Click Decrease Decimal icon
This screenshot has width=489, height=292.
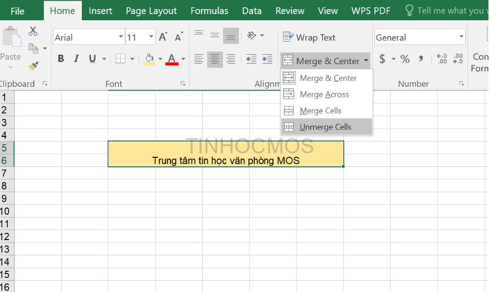click(458, 59)
